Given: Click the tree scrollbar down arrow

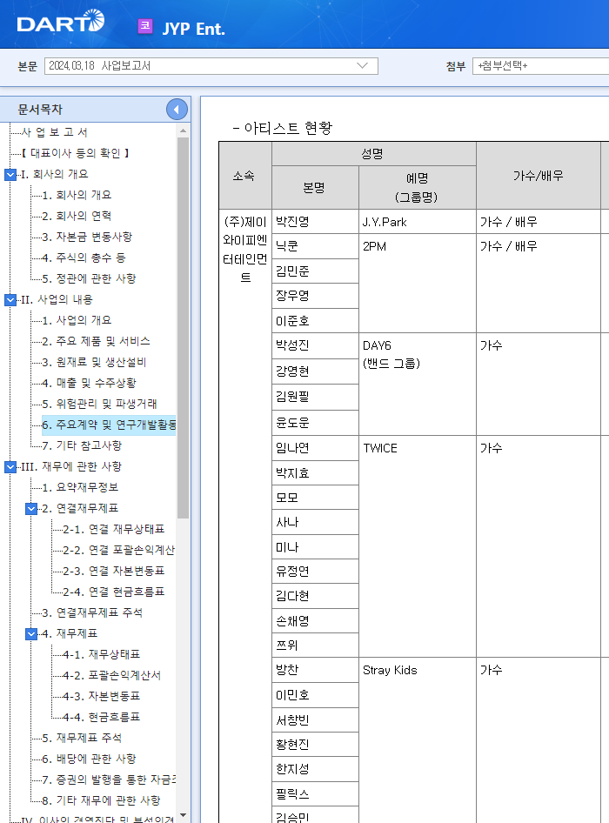Looking at the screenshot, I should (x=183, y=815).
